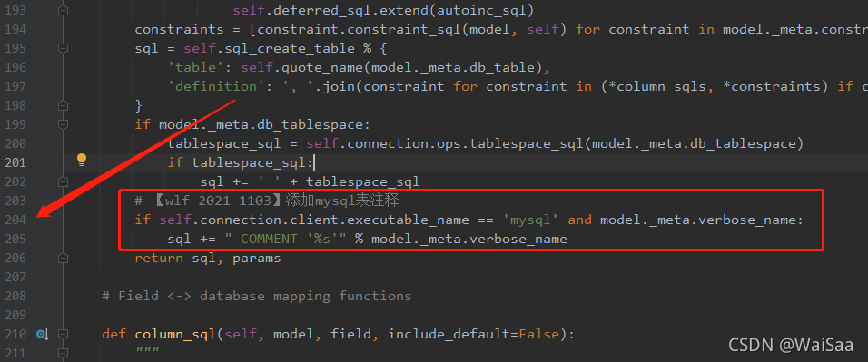Screen dimensions: 868x362
Task: Click line number 197 in gutter
Action: tap(15, 86)
